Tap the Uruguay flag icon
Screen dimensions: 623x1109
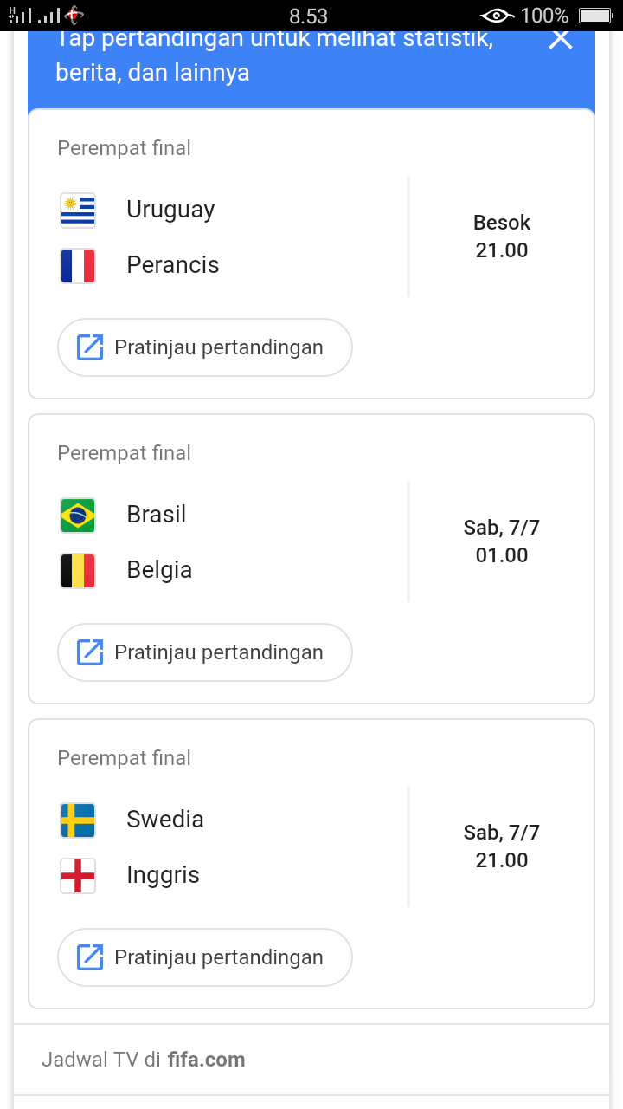[x=78, y=211]
